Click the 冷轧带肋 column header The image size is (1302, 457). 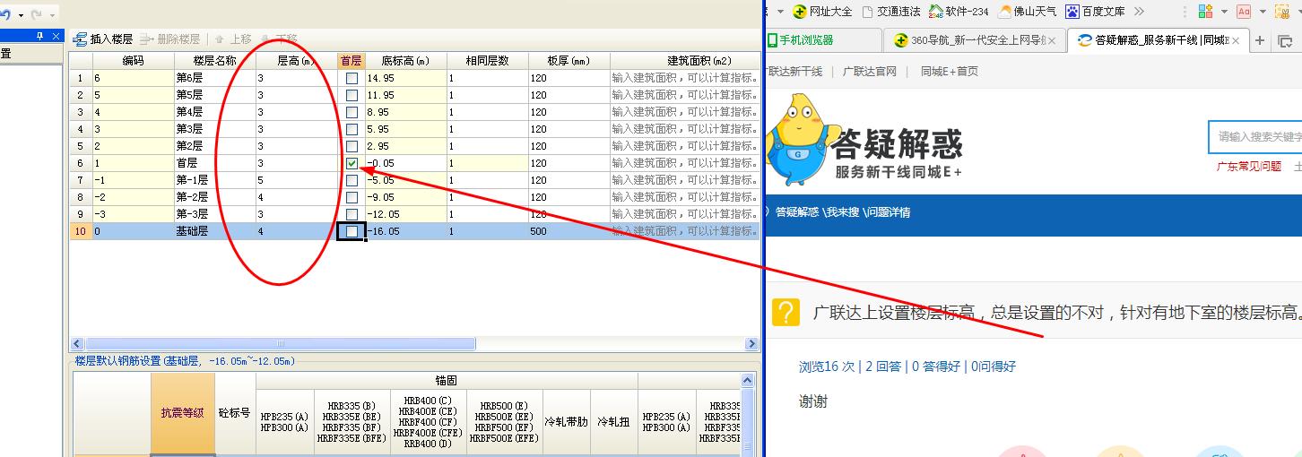click(567, 421)
